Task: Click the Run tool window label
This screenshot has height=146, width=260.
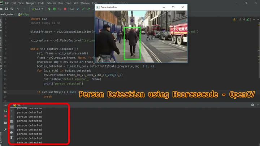Action: 6,105
